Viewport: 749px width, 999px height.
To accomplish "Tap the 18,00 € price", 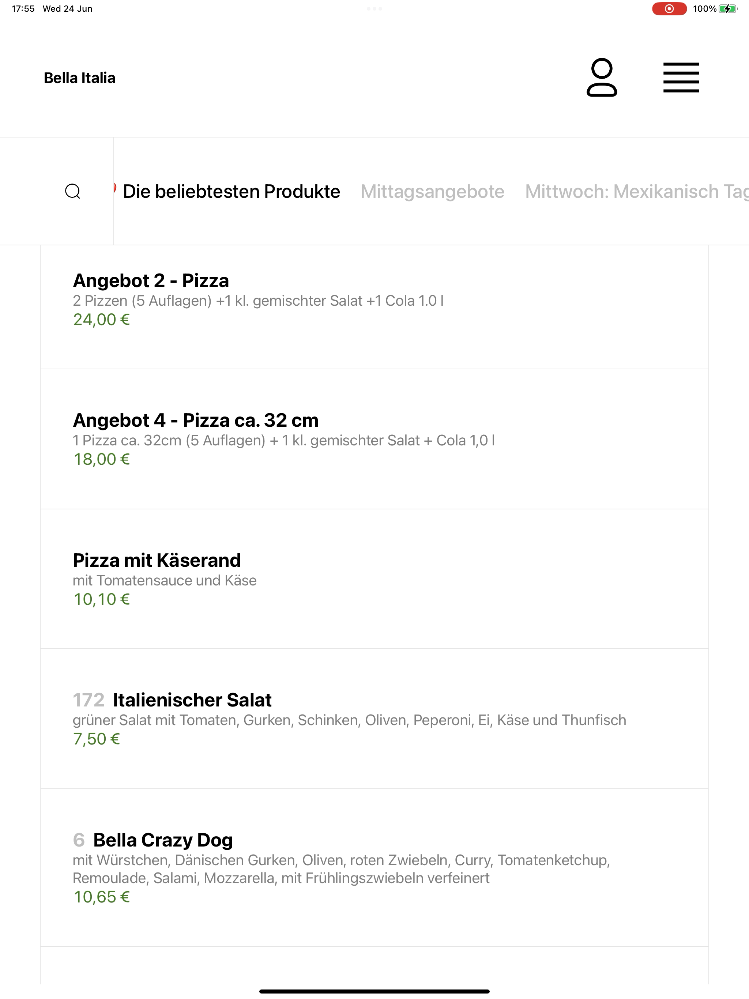I will pyautogui.click(x=101, y=459).
